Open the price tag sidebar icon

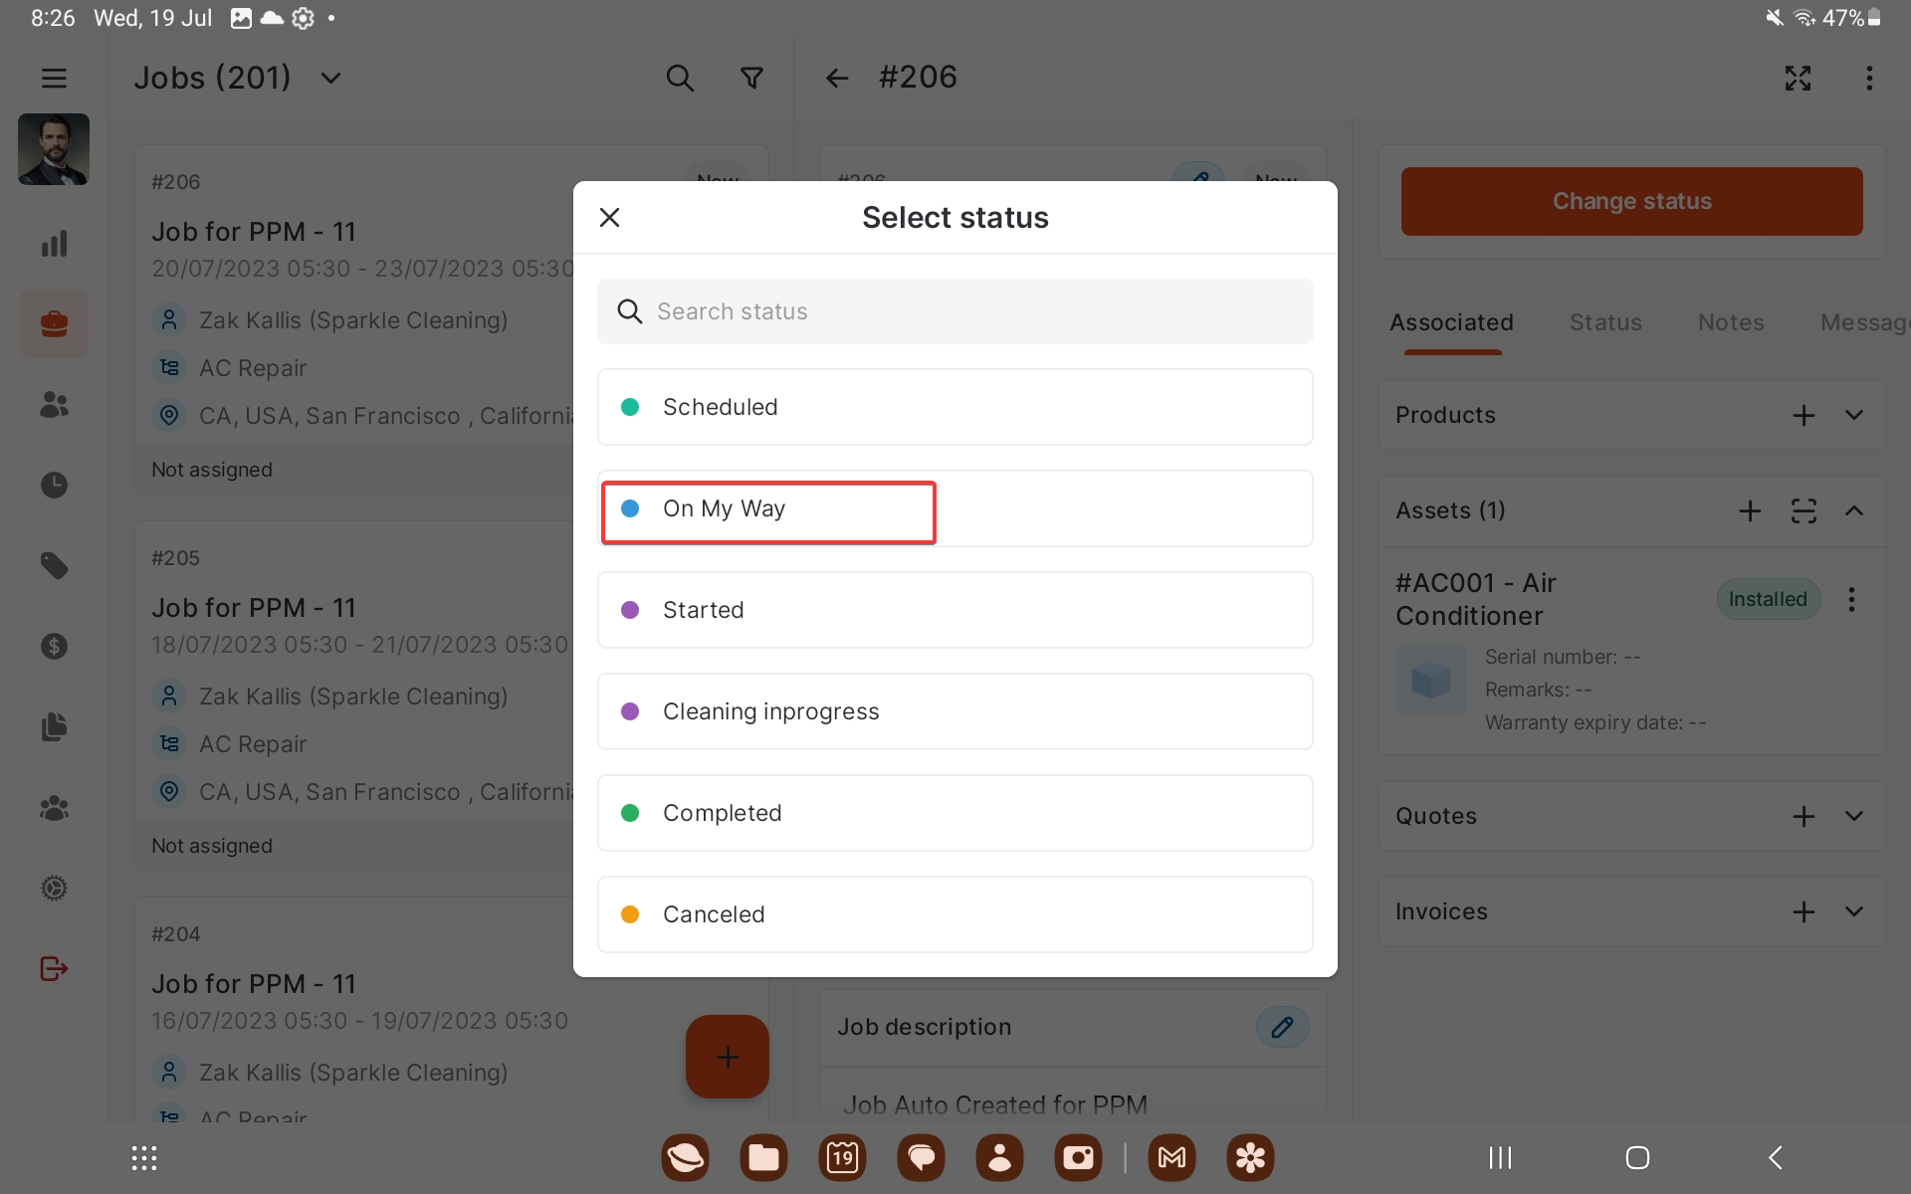click(54, 566)
